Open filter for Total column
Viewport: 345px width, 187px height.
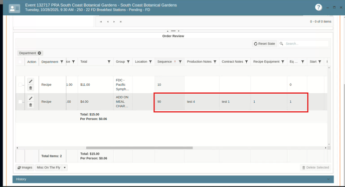click(x=109, y=62)
